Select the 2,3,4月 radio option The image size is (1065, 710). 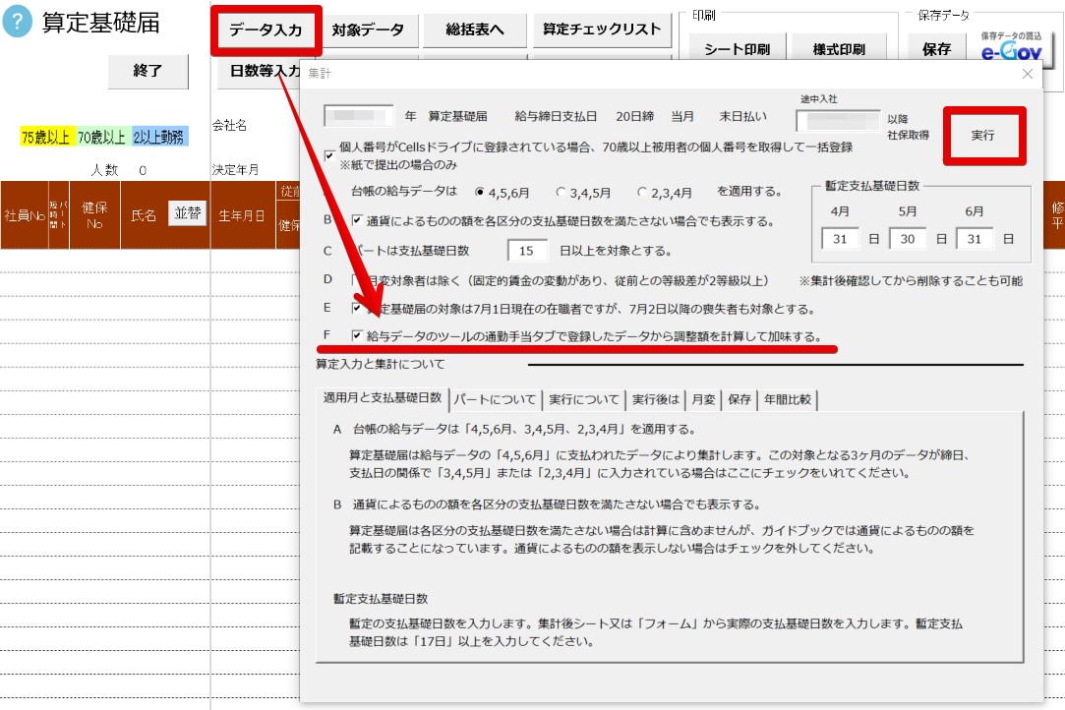[642, 193]
